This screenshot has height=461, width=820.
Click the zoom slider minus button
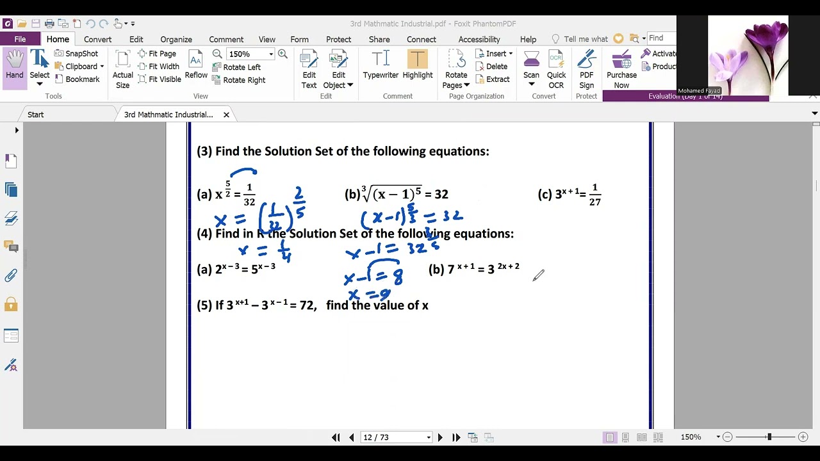727,437
